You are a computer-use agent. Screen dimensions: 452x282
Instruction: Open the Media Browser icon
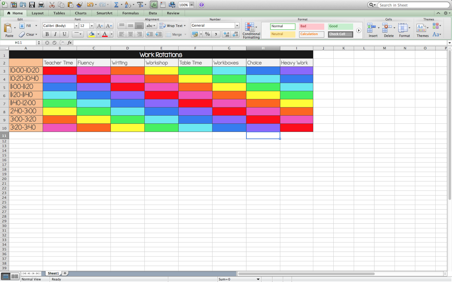(172, 5)
